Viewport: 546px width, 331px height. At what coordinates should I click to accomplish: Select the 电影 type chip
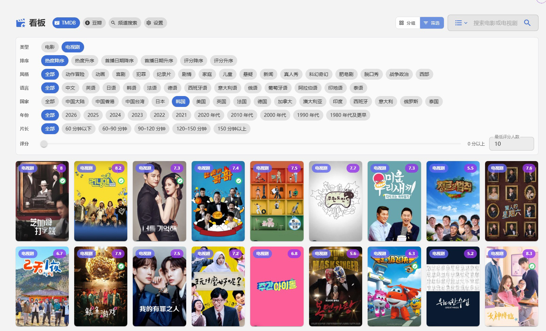pyautogui.click(x=50, y=47)
